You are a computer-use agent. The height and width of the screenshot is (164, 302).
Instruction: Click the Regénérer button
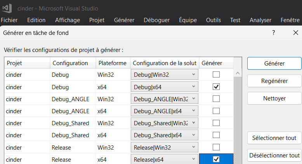click(274, 81)
